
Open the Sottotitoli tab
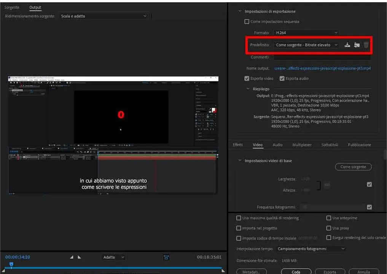coord(330,145)
